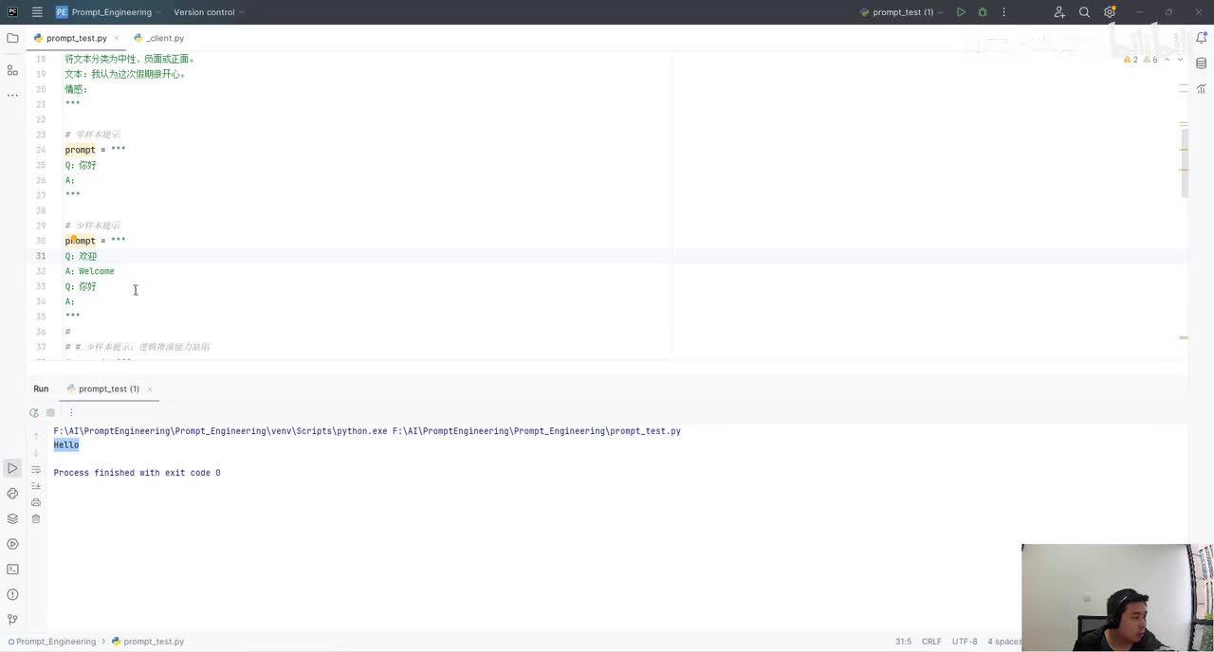The width and height of the screenshot is (1214, 652).
Task: Click the python.exe command path line
Action: 367,431
